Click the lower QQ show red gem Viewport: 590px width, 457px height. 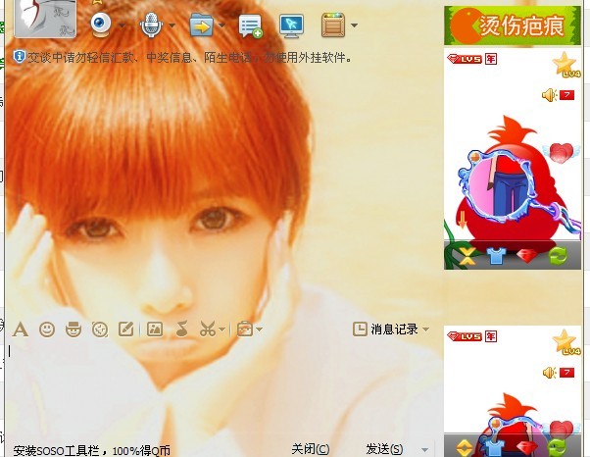click(x=527, y=448)
